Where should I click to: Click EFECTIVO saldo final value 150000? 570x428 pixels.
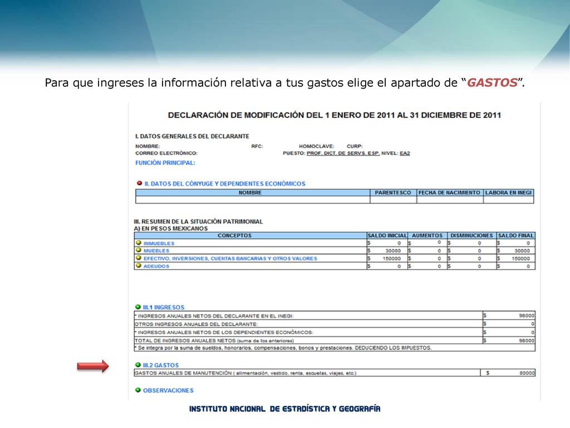point(520,259)
